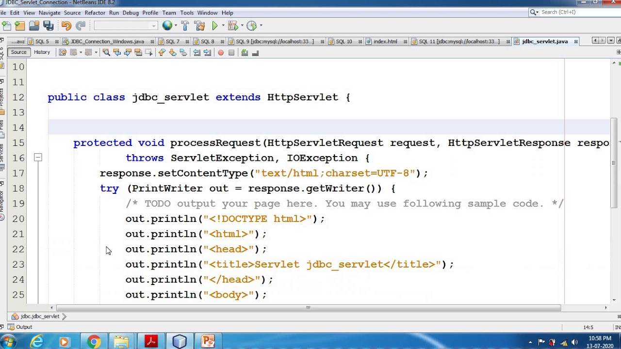The image size is (621, 349).
Task: Click the Next Bookmark icon
Action: 173,52
